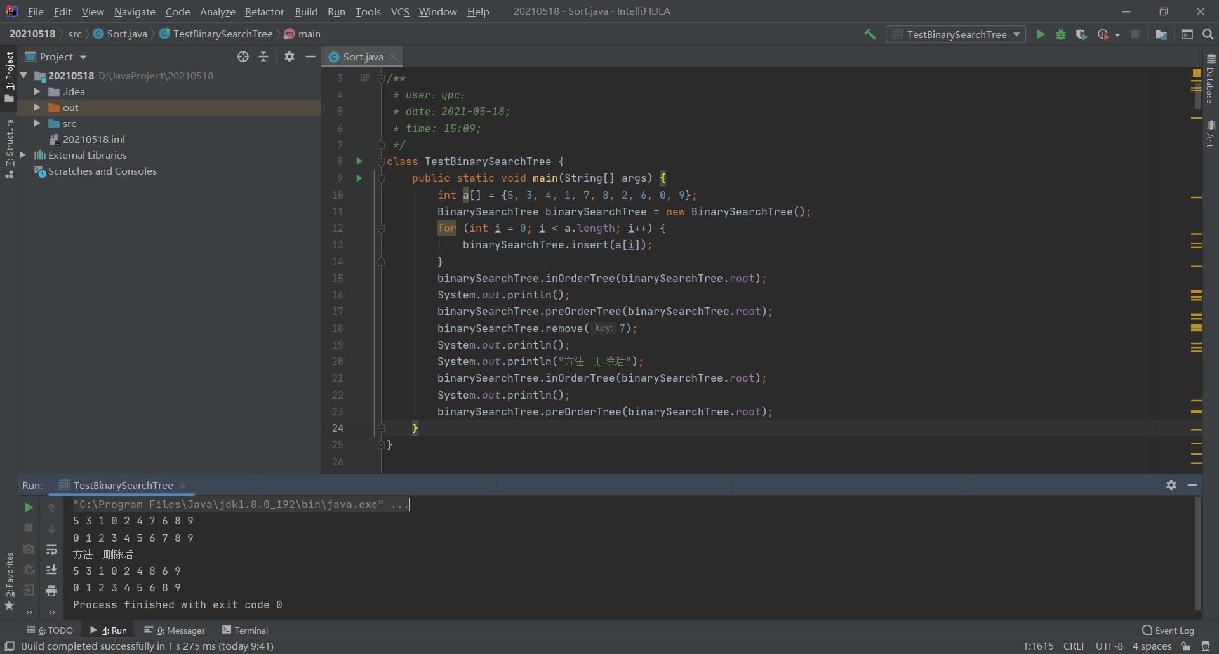Open Project panel settings gear
Image resolution: width=1219 pixels, height=654 pixels.
pos(290,57)
